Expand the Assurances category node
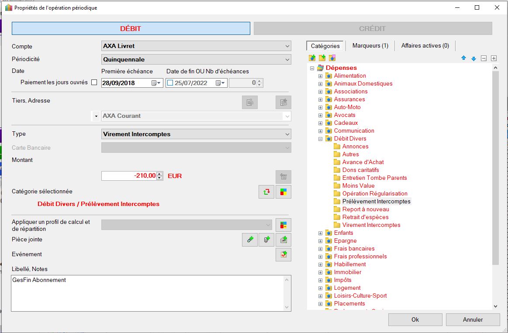508x333 pixels. (320, 100)
